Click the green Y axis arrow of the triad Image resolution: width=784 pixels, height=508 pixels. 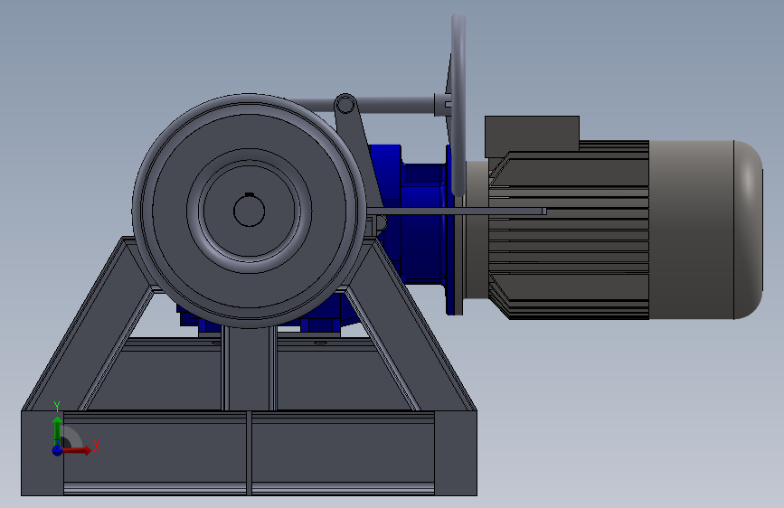[x=58, y=430]
